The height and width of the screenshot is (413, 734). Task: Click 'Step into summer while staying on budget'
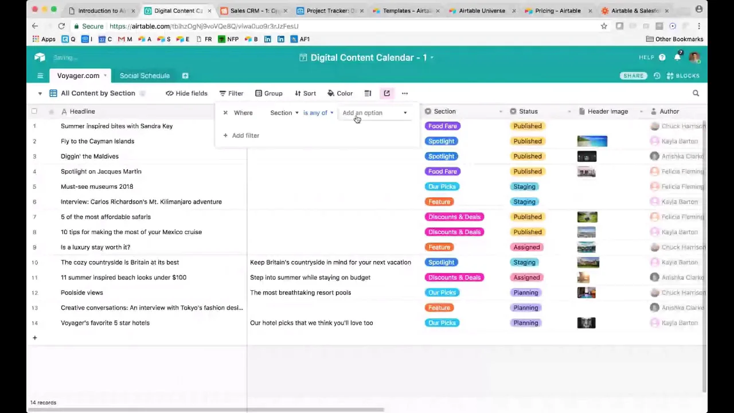point(310,278)
